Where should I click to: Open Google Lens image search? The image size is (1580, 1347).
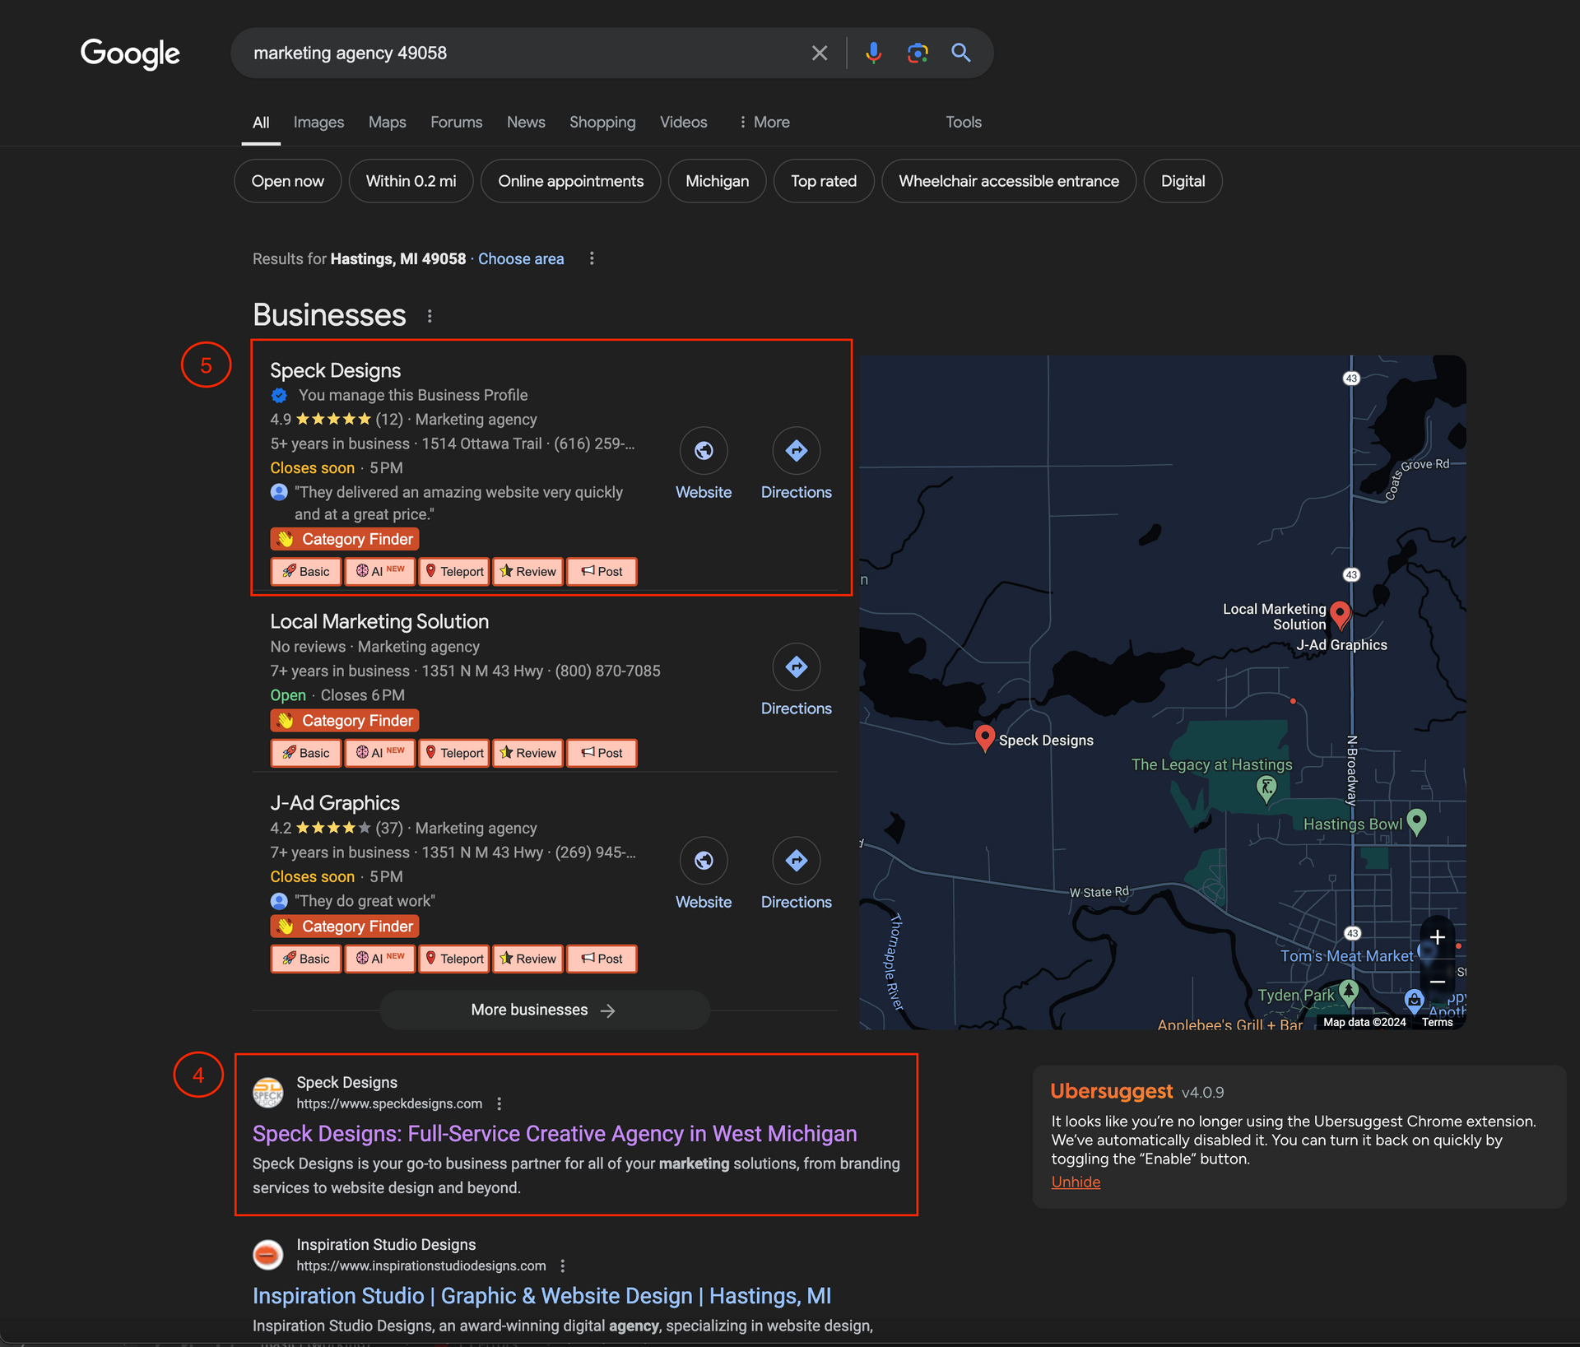click(918, 53)
